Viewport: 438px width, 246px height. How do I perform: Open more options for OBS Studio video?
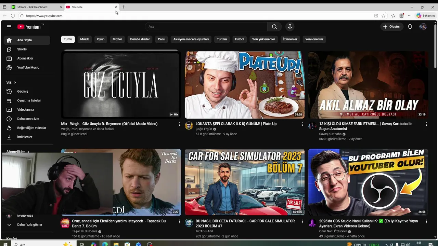pyautogui.click(x=426, y=221)
